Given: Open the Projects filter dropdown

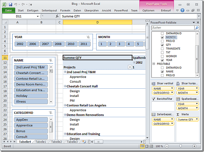Looking at the screenshot, I should [130, 67].
